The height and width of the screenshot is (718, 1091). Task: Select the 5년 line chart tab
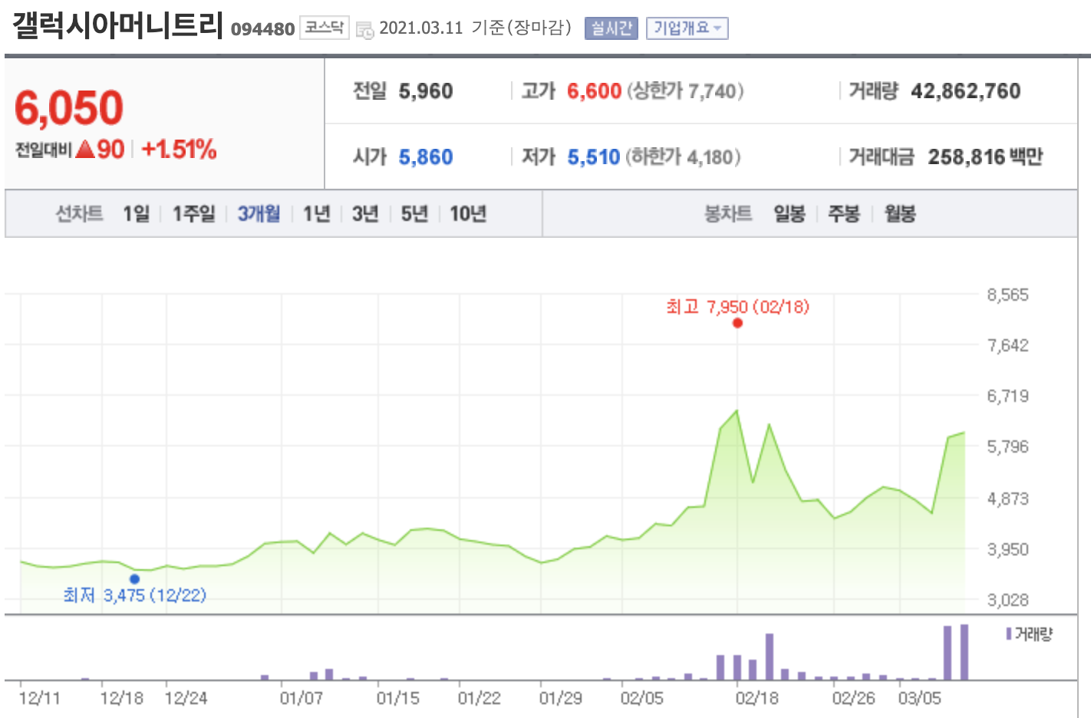click(414, 213)
